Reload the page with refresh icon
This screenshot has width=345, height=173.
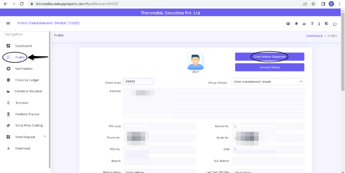[x=22, y=4]
